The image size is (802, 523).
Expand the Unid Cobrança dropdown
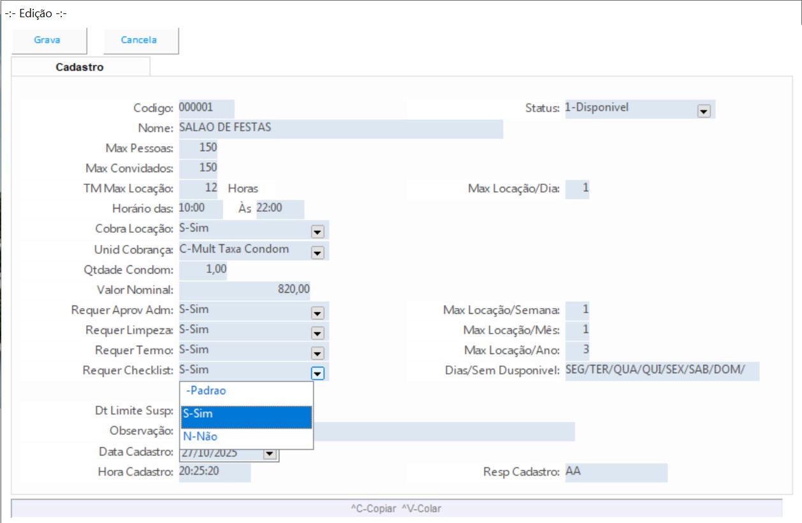pos(317,253)
